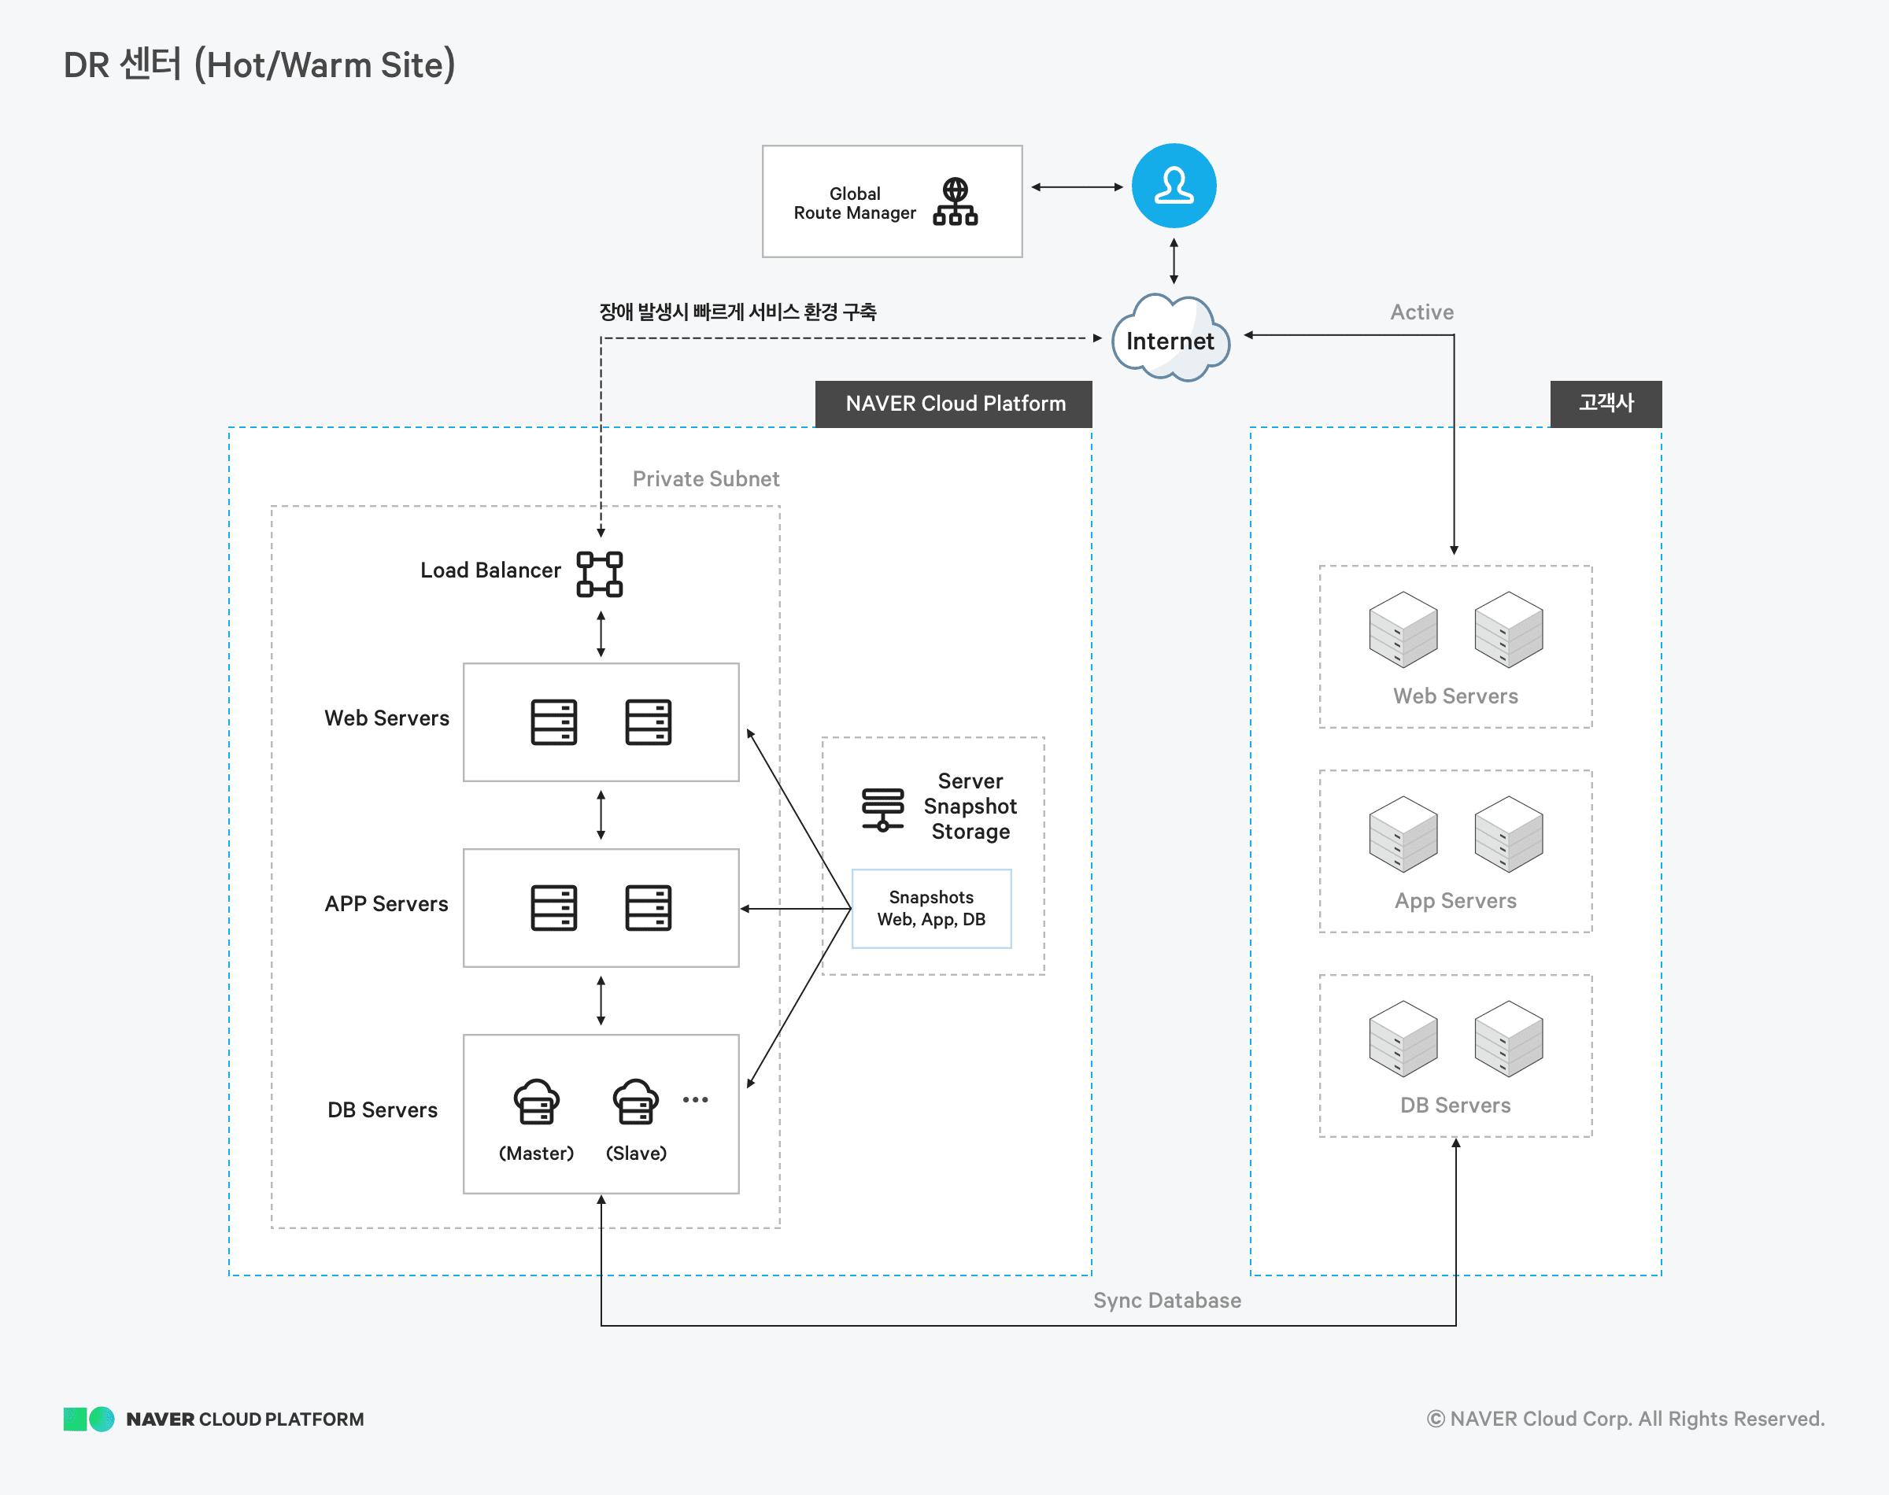Click the (Slave) label
Screen dimensions: 1889x1495
[x=637, y=1153]
